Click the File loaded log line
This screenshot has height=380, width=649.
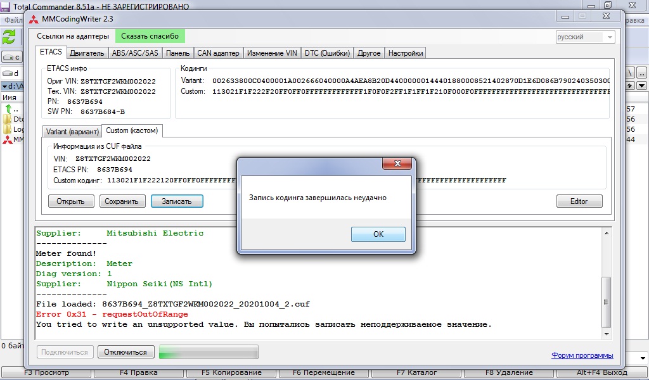[x=173, y=305]
